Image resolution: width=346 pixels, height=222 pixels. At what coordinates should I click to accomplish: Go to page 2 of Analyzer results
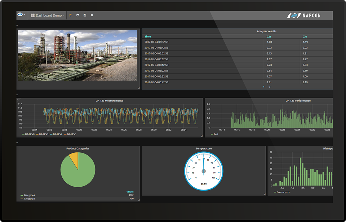[269, 87]
